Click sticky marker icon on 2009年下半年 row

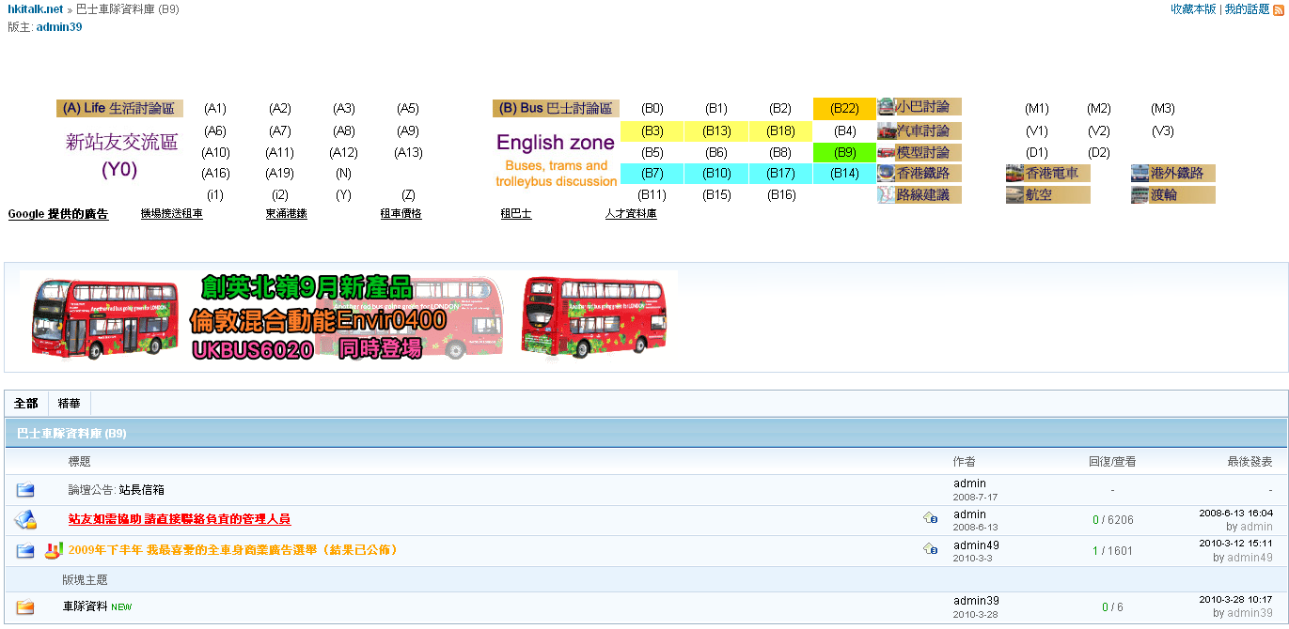(x=931, y=548)
